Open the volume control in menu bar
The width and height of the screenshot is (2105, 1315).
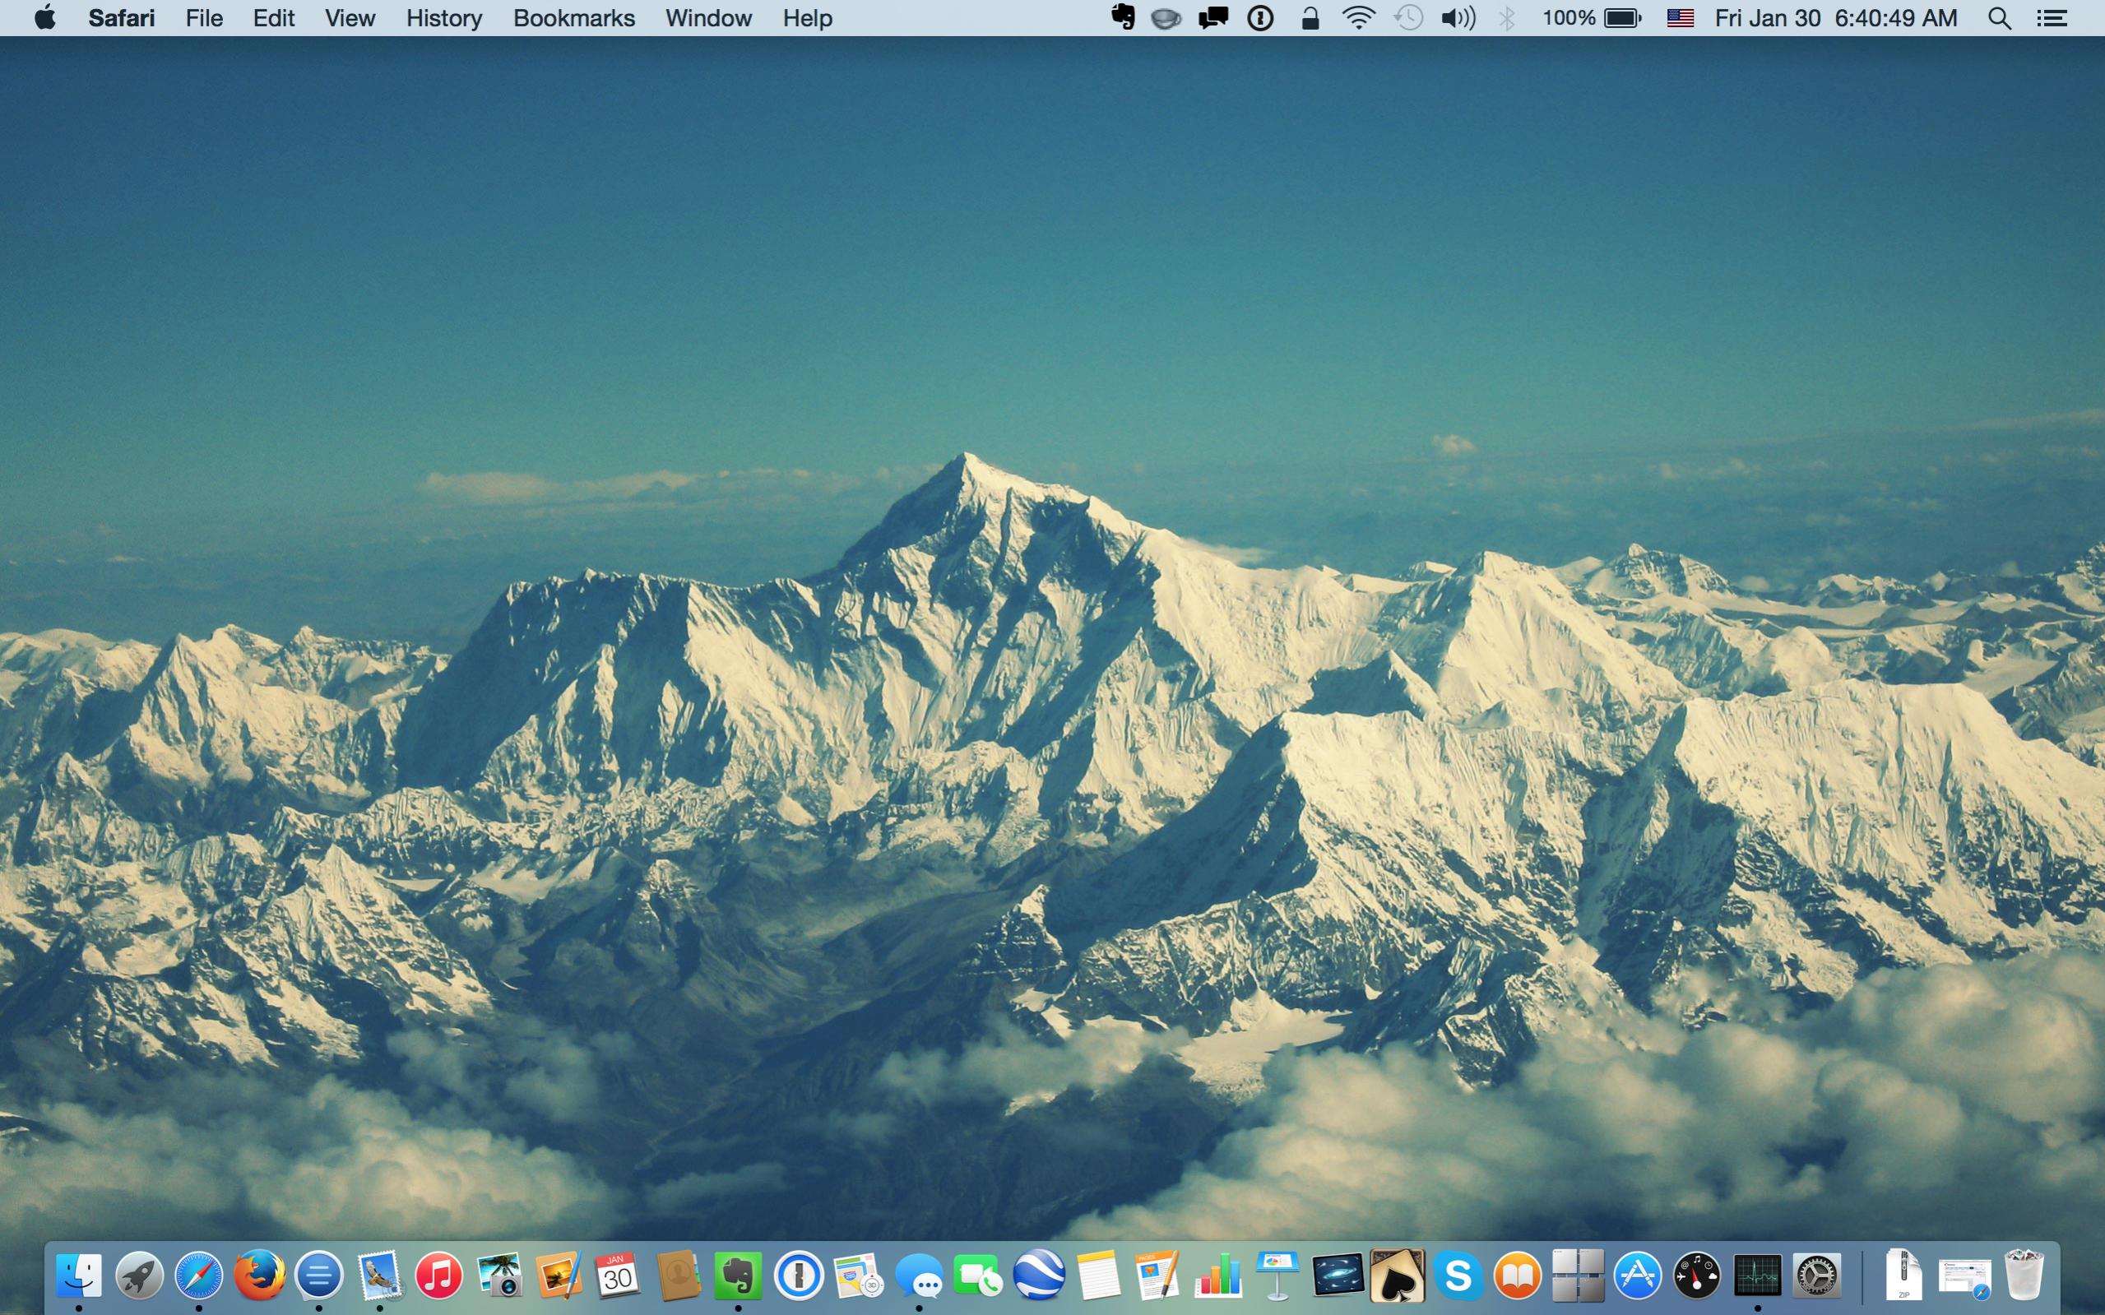[x=1458, y=18]
